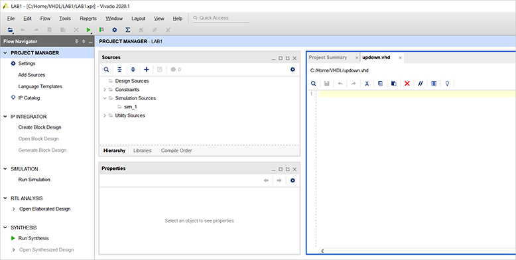This screenshot has height=260, width=516.
Task: Click in the Quick Access search field
Action: point(221,18)
